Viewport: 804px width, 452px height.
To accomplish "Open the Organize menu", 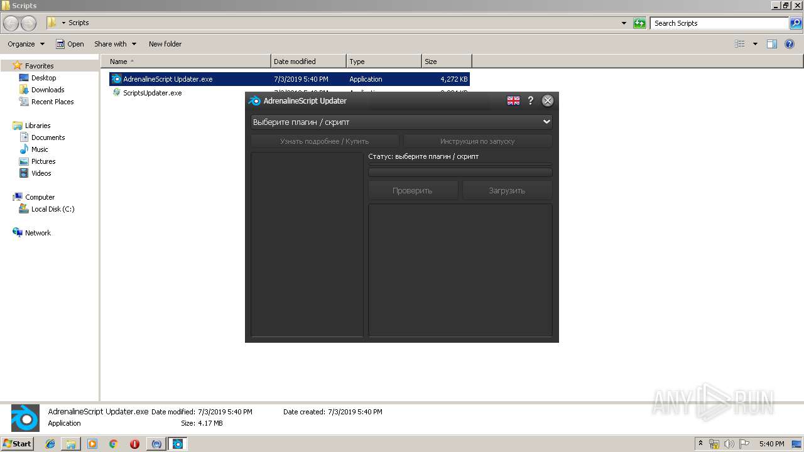I will (x=26, y=44).
